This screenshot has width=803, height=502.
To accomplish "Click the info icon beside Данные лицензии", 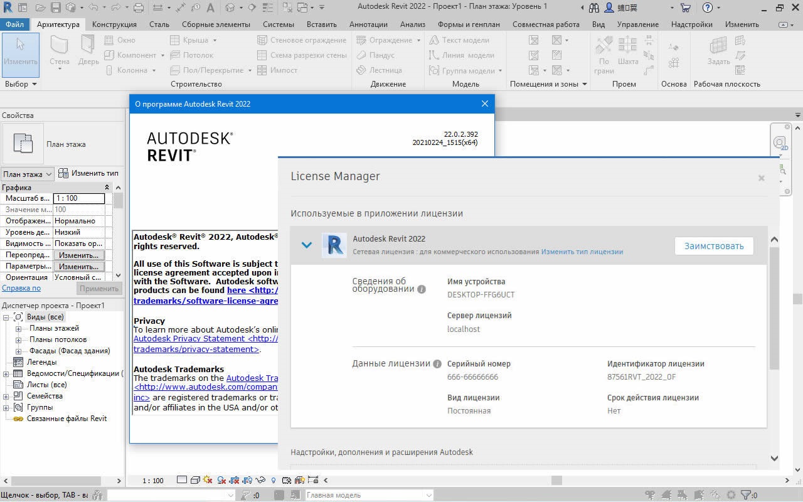I will pyautogui.click(x=437, y=364).
